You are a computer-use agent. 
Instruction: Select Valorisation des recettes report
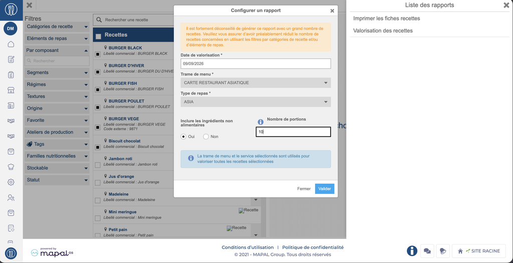383,30
